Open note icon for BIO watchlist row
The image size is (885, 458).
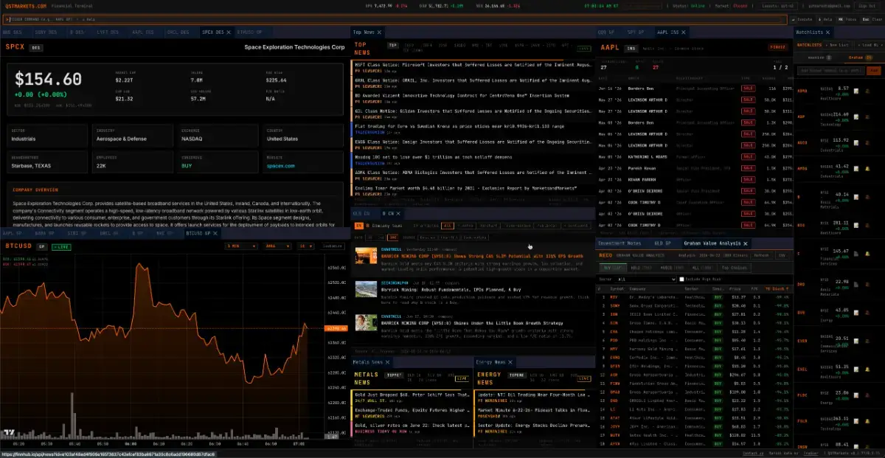point(856,225)
